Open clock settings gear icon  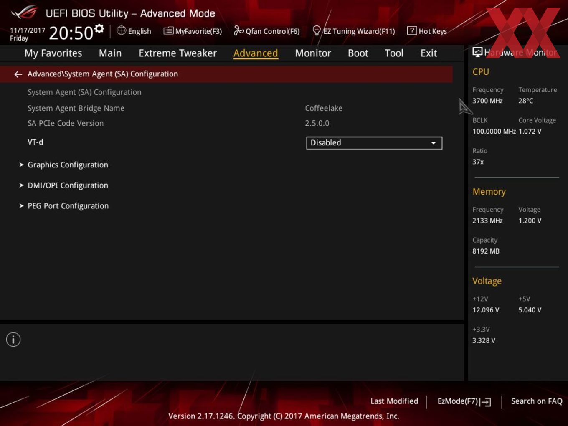point(99,28)
